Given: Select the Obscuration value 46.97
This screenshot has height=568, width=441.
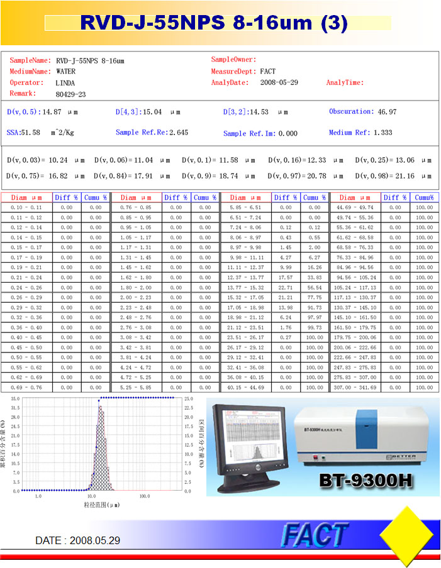Looking at the screenshot, I should pos(387,112).
